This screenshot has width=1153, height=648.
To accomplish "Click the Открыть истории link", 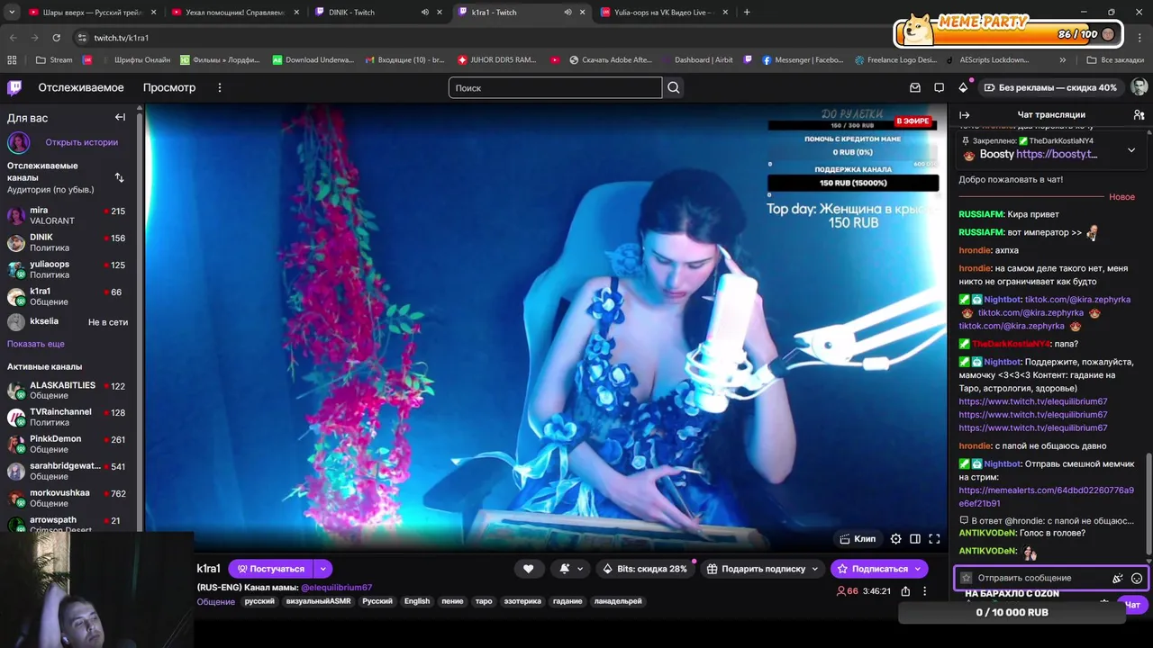I will tap(81, 142).
